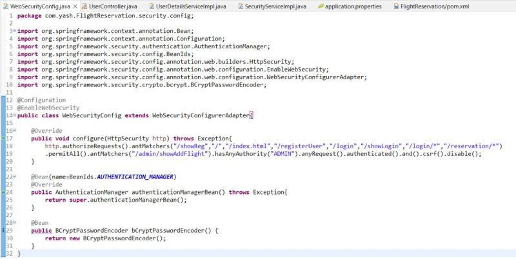Image resolution: width=516 pixels, height=259 pixels.
Task: Click AUTHENTICATION_MANAGER constant on line 22
Action: pos(135,177)
